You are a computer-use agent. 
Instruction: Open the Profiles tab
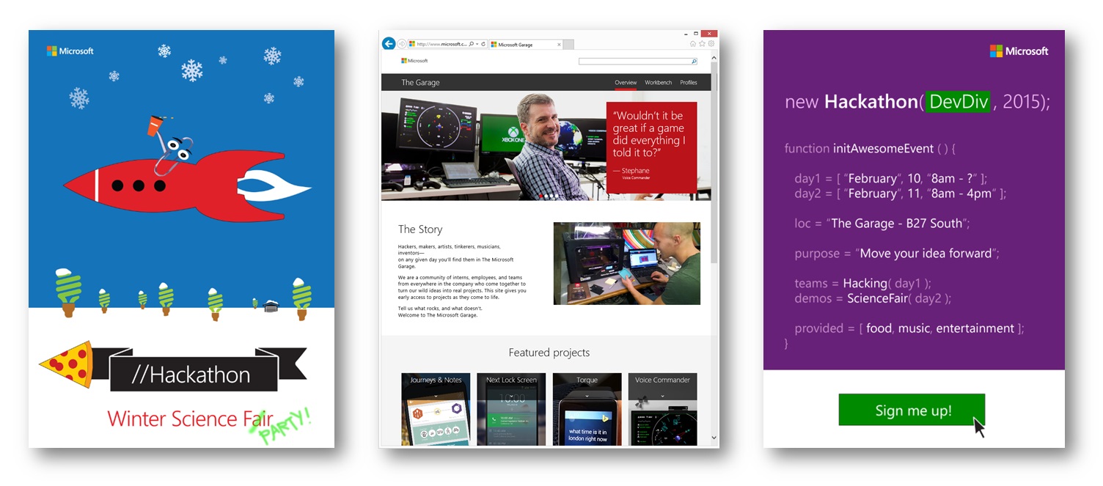[x=688, y=83]
